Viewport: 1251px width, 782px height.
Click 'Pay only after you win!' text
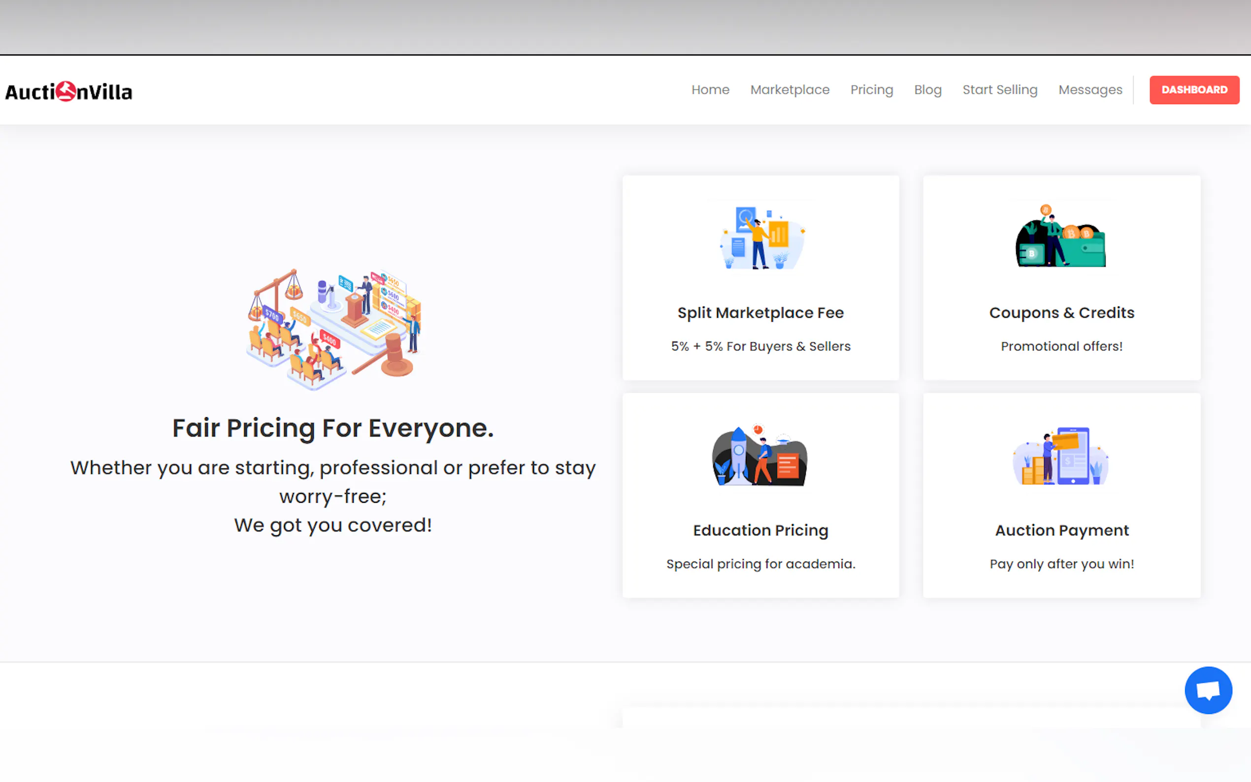[1061, 564]
